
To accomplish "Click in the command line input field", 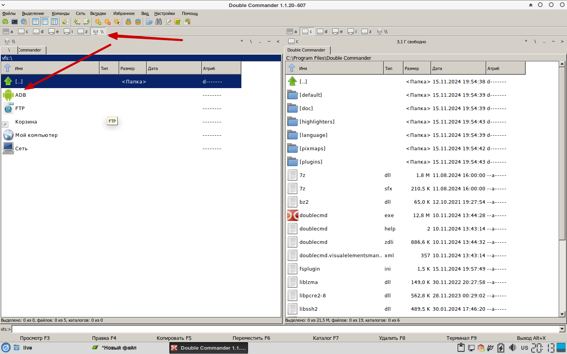I will click(285, 329).
